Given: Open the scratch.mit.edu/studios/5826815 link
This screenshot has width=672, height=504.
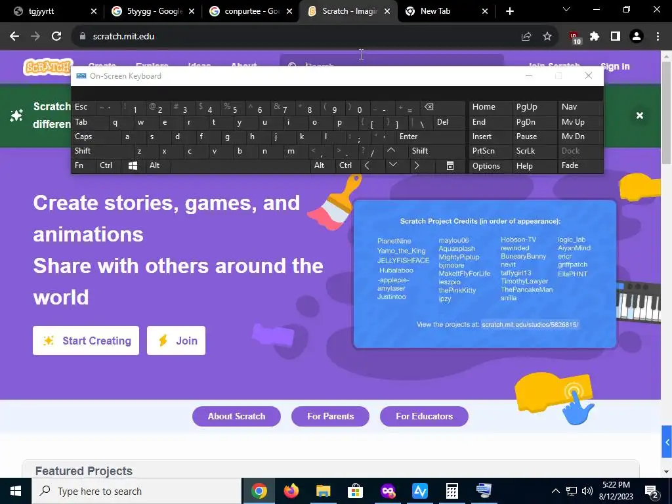Looking at the screenshot, I should [530, 324].
